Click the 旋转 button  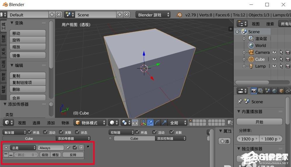pyautogui.click(x=28, y=40)
